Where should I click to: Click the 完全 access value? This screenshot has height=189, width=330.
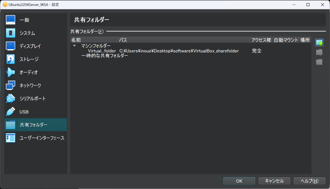(257, 51)
